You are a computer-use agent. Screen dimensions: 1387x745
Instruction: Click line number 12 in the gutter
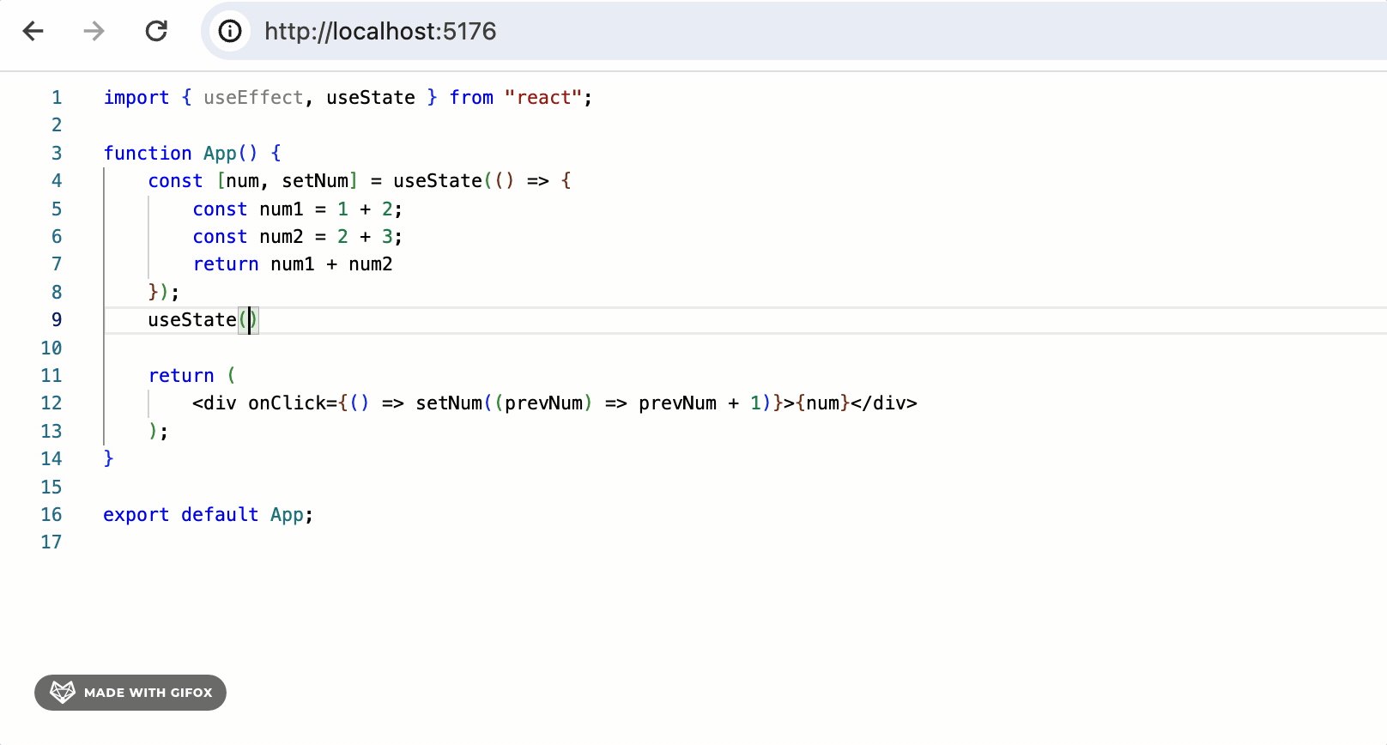point(51,403)
